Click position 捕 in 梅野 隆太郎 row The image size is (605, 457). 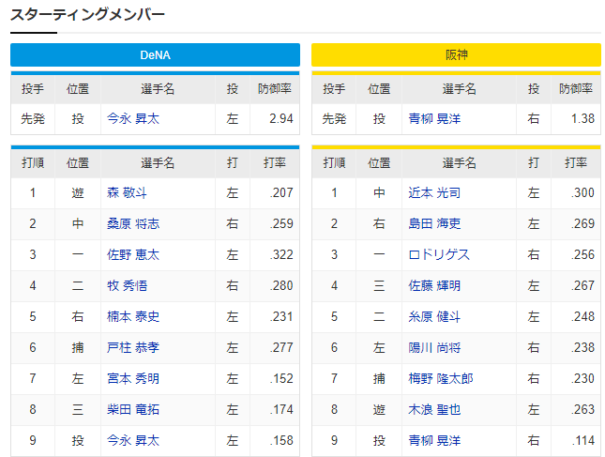[379, 378]
